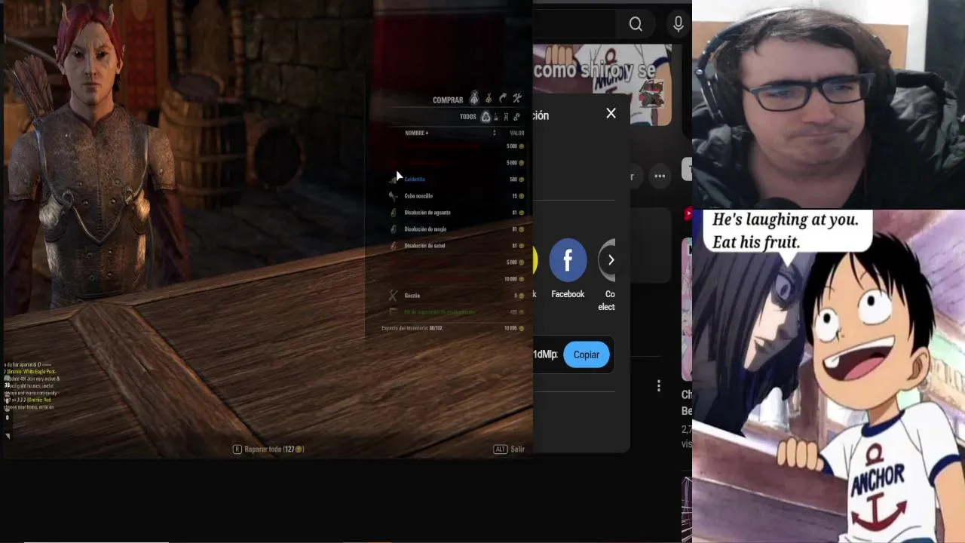
Task: Click the streamer webcam feed
Action: [829, 104]
